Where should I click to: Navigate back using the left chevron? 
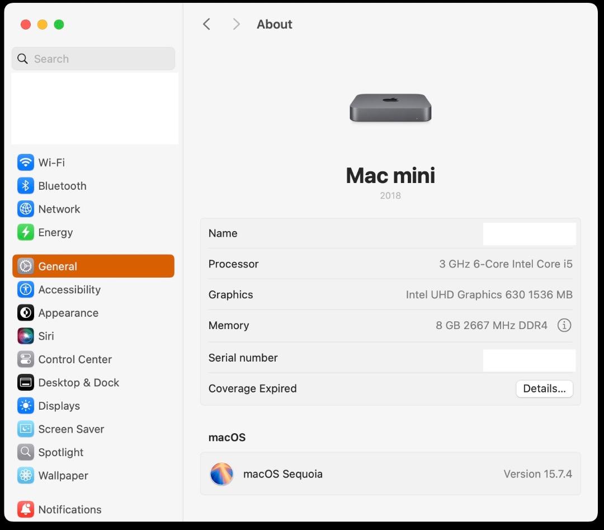click(206, 24)
